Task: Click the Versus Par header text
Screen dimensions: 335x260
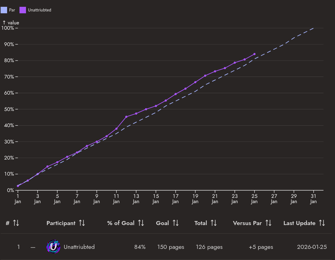Action: [x=247, y=223]
